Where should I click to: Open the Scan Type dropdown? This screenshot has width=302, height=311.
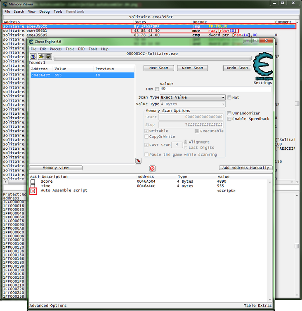[193, 97]
